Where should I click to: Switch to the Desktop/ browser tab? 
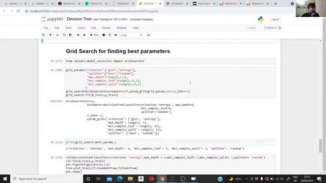coord(123,4)
